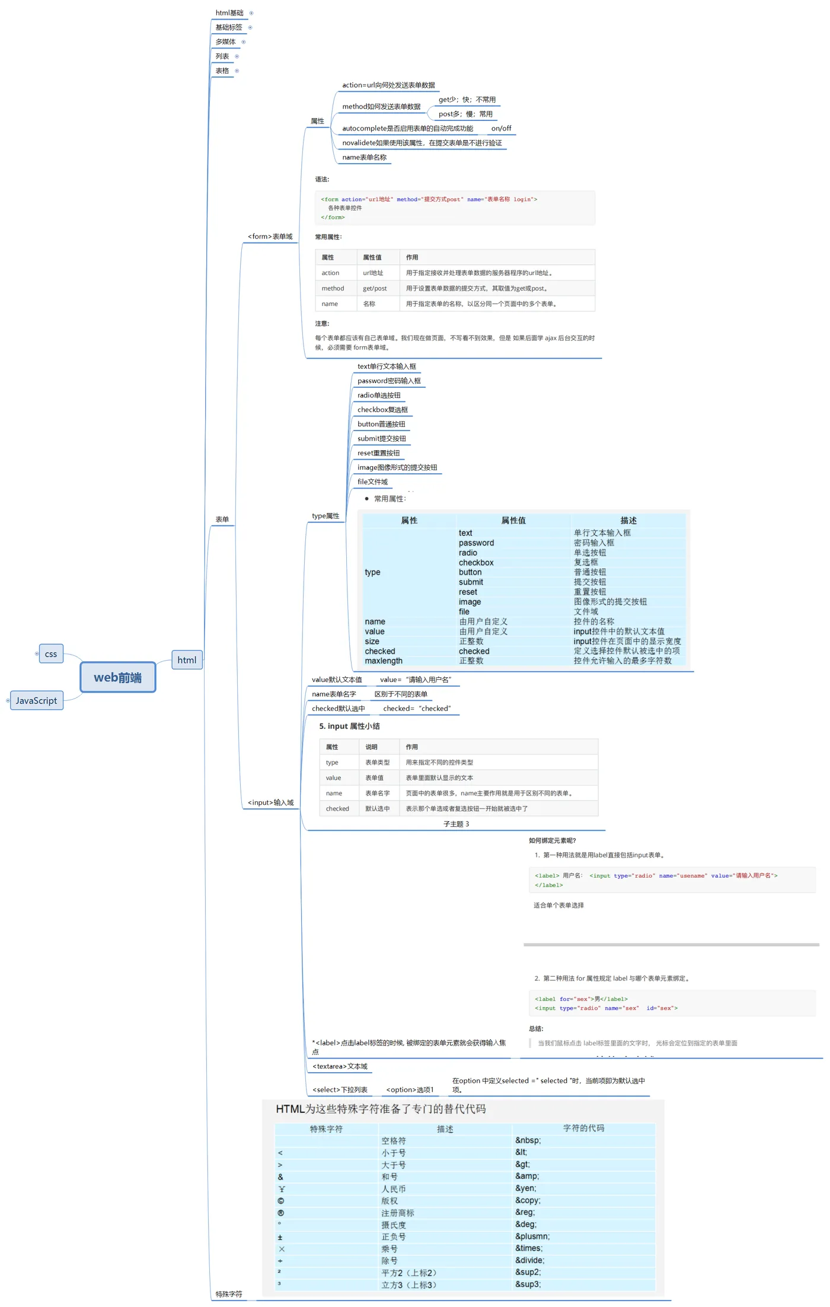The width and height of the screenshot is (830, 1307).
Task: Expand the css node toggle
Action: pyautogui.click(x=37, y=654)
